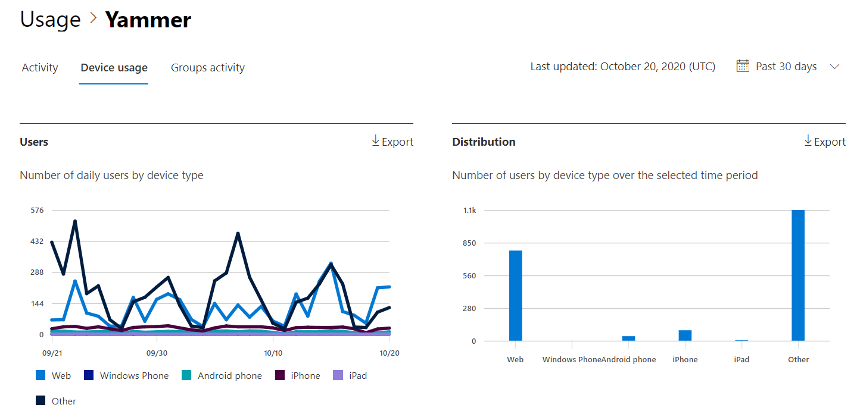Click the Usage breadcrumb link
Image resolution: width=860 pixels, height=411 pixels.
tap(50, 18)
